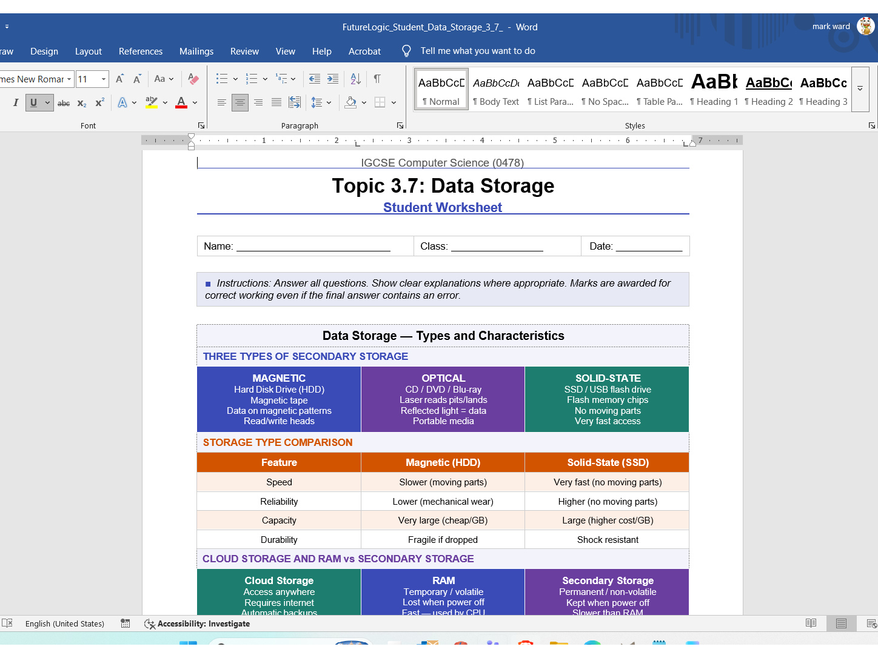Expand font color options arrow
The width and height of the screenshot is (878, 658).
point(195,103)
